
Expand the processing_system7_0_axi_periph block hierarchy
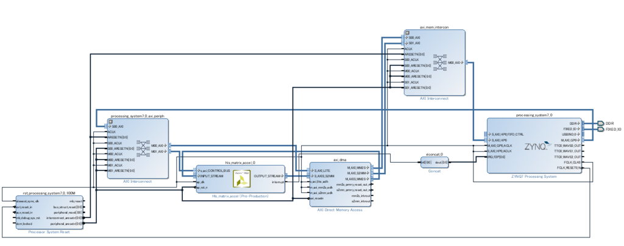(x=110, y=122)
